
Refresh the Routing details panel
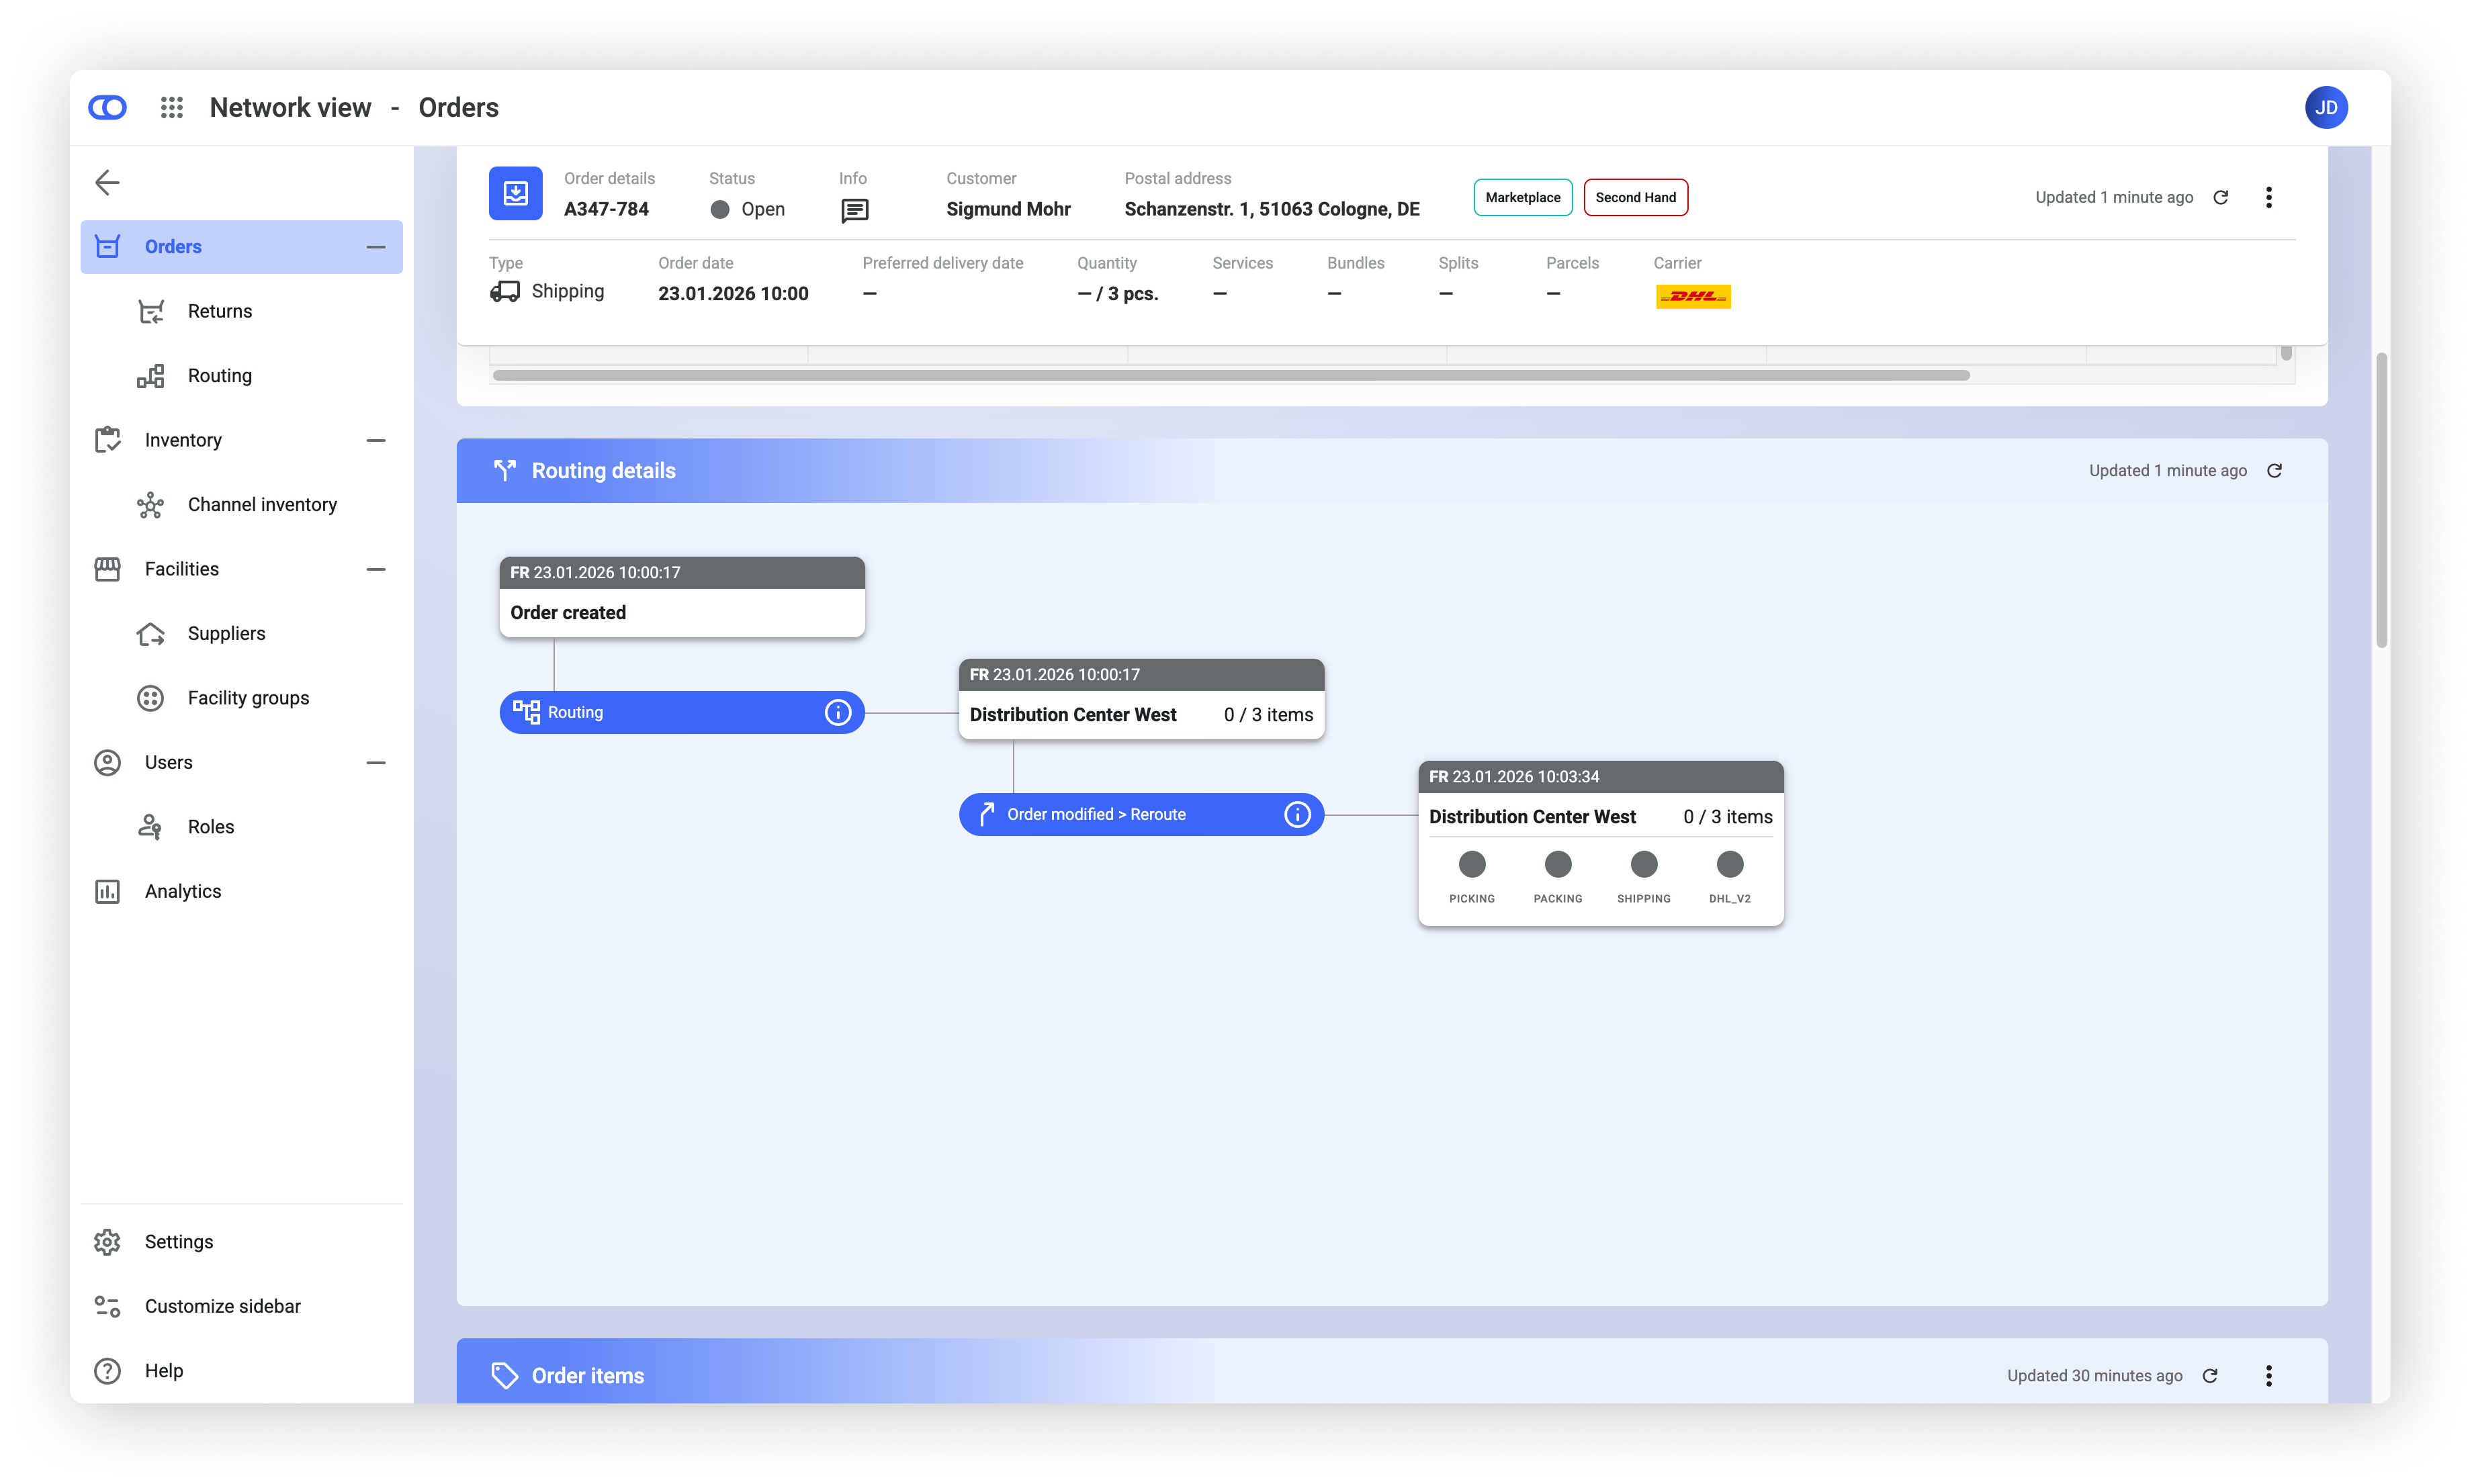(x=2274, y=470)
